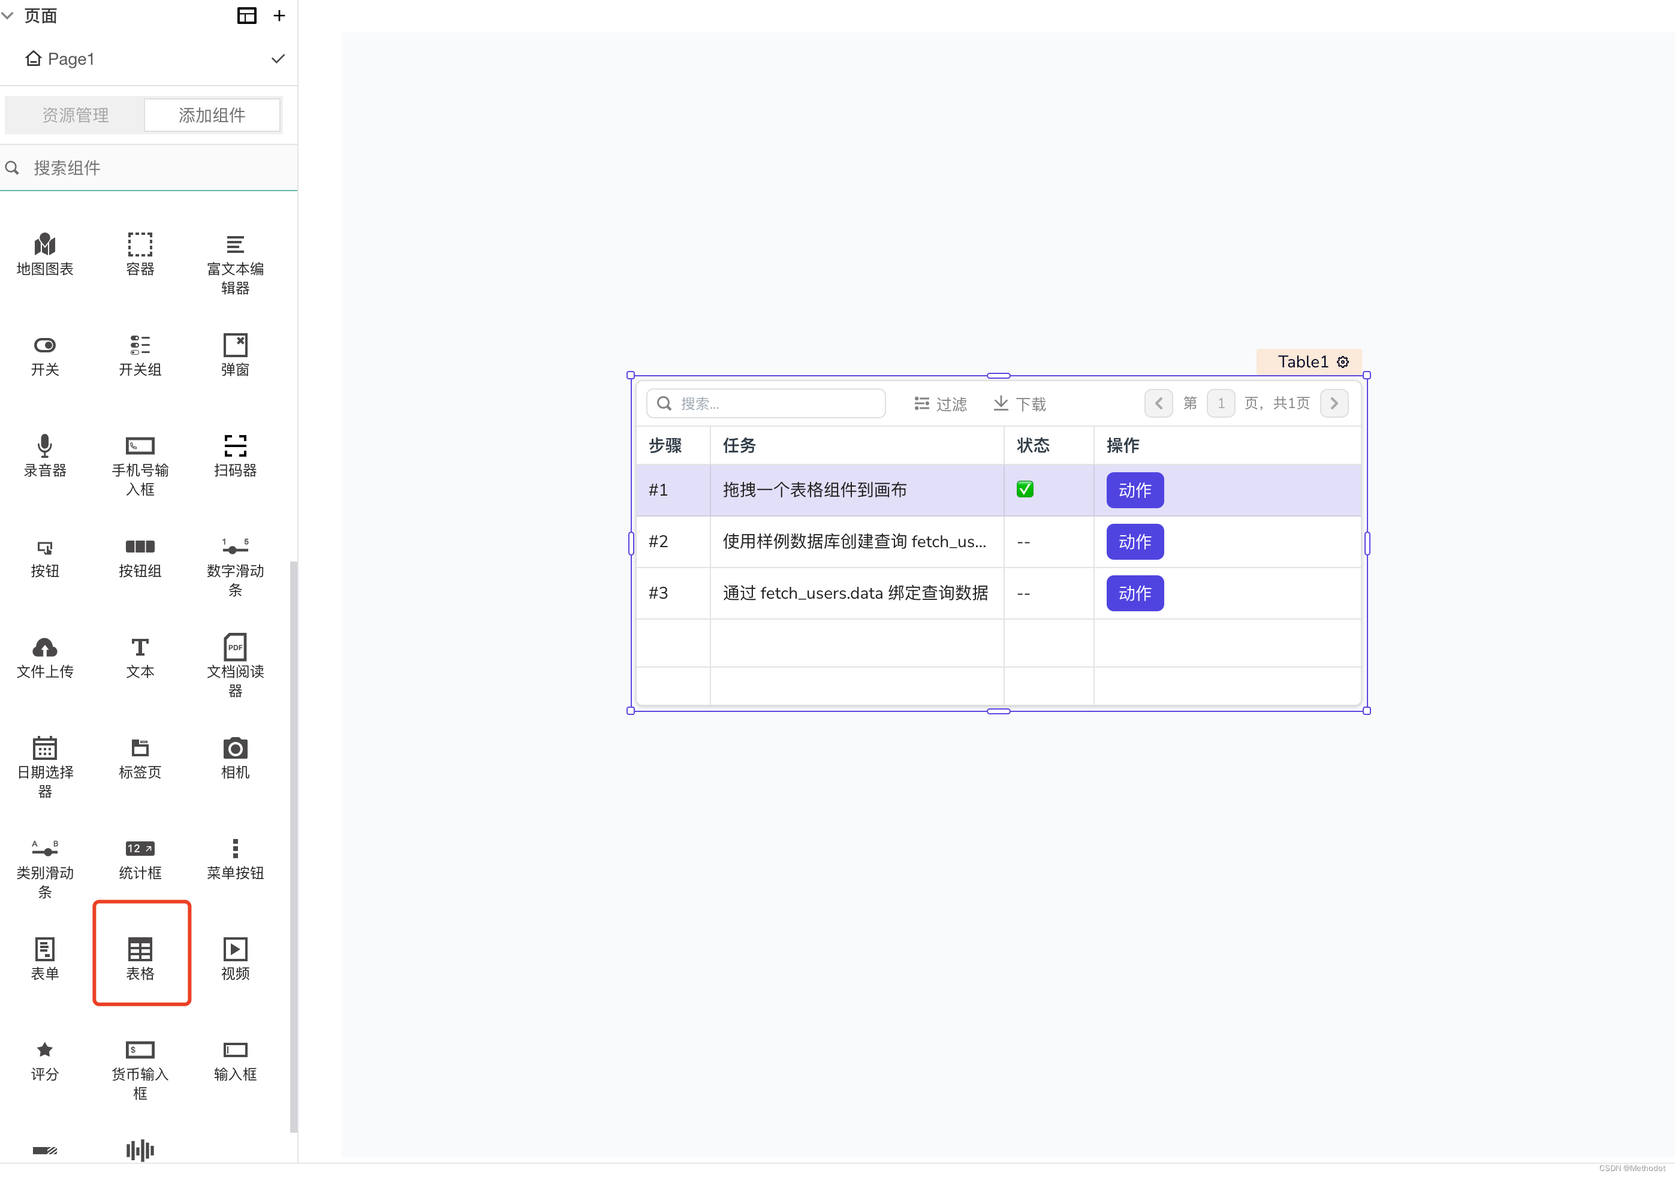This screenshot has width=1675, height=1177.
Task: Click the table 下载 download button
Action: [x=1020, y=403]
